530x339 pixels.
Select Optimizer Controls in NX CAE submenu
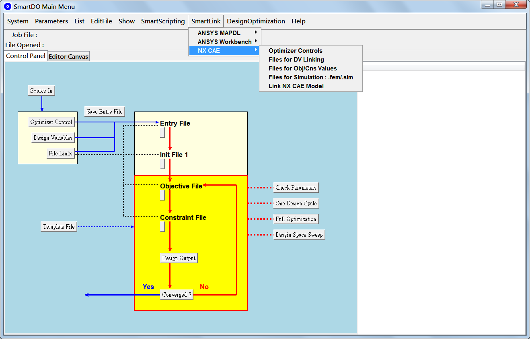pyautogui.click(x=296, y=51)
